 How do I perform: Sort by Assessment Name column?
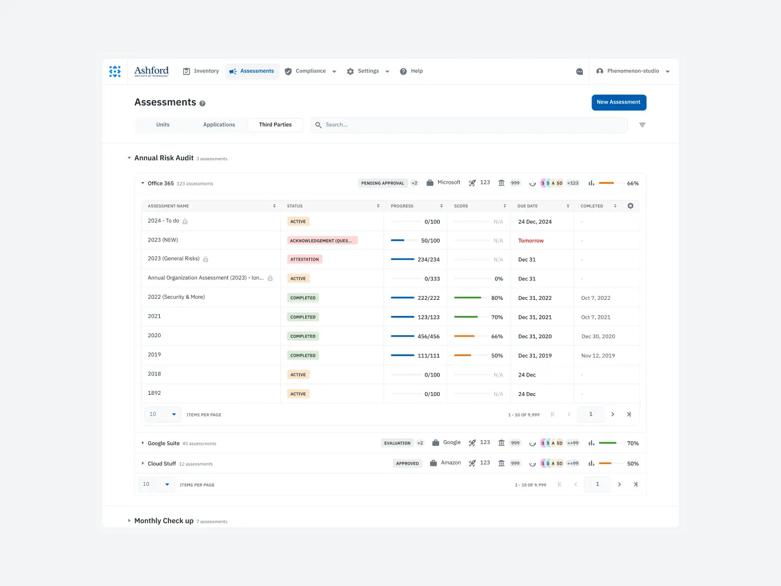(274, 206)
